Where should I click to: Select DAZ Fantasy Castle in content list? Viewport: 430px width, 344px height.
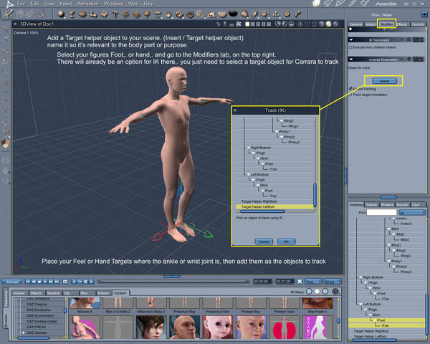tap(42, 321)
